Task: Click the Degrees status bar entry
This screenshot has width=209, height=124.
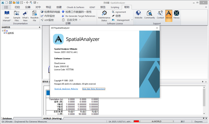Action: pyautogui.click(x=199, y=121)
